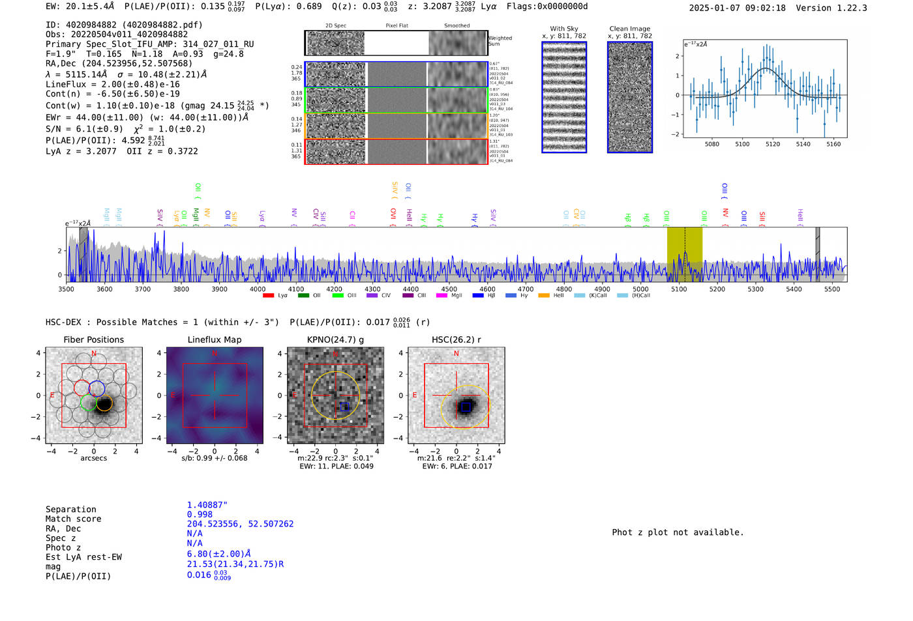Screen dimensions: 913x621
Task: Select the Obs: 20220504v011_4020984882 line
Action: [117, 35]
